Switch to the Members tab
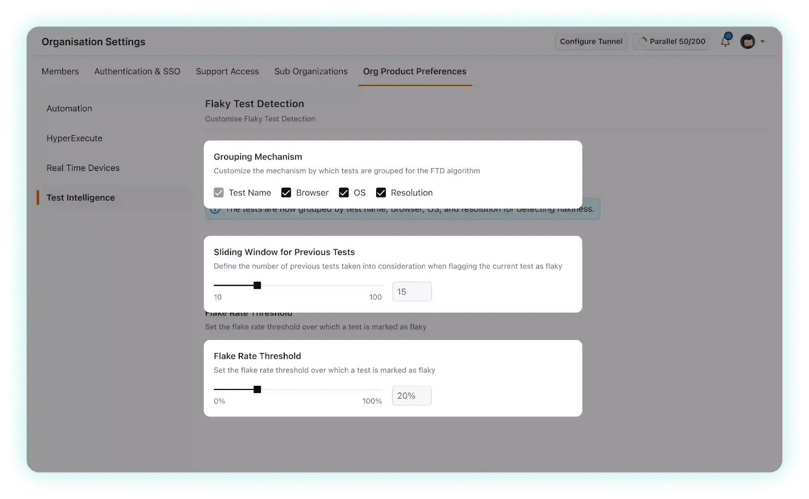The image size is (809, 499). coord(60,71)
